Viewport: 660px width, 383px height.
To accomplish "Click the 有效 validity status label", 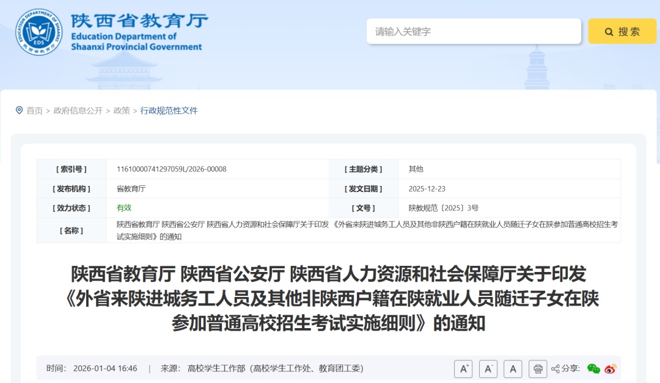I will point(122,207).
